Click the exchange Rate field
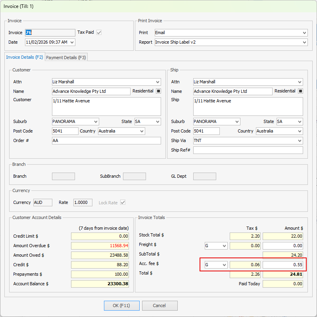Viewport: 317px width, 317px height. tap(83, 202)
